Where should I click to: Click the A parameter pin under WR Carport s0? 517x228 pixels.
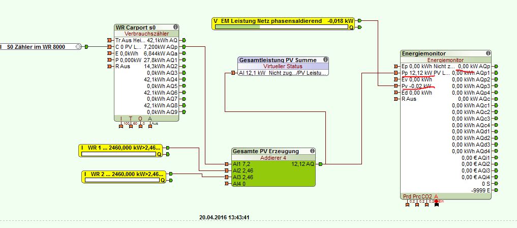point(150,126)
